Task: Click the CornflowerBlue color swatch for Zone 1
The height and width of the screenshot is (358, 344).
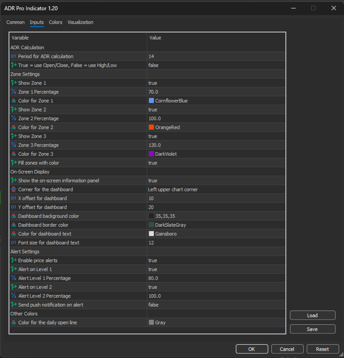Action: coord(151,101)
